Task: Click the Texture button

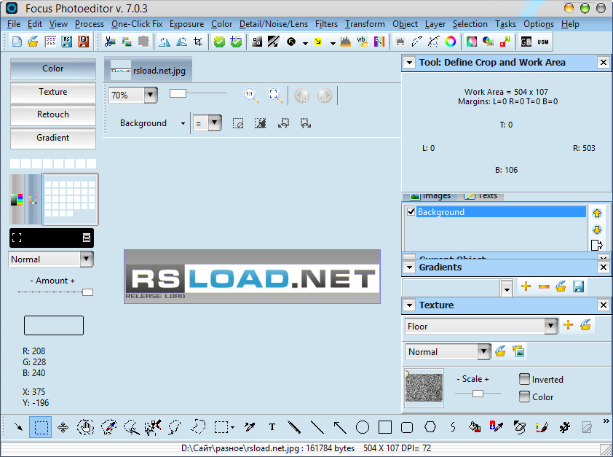Action: pos(52,92)
